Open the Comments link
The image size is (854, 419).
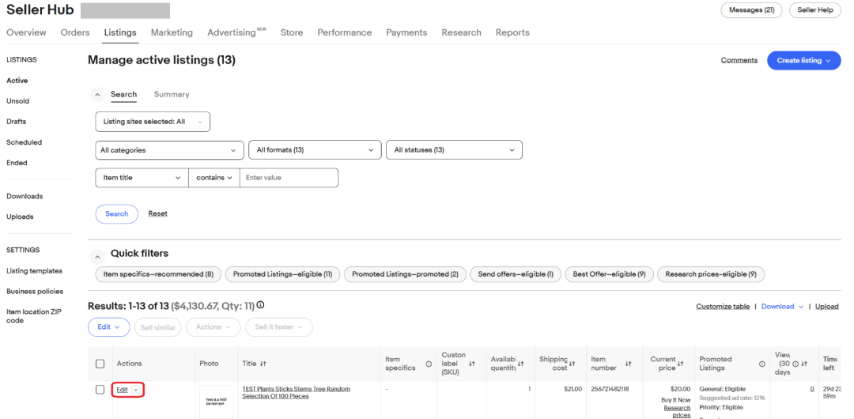739,61
